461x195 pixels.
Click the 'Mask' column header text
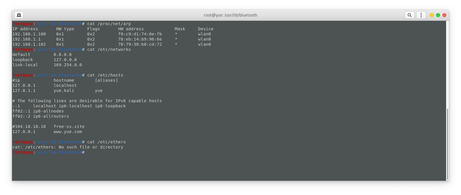pyautogui.click(x=180, y=29)
